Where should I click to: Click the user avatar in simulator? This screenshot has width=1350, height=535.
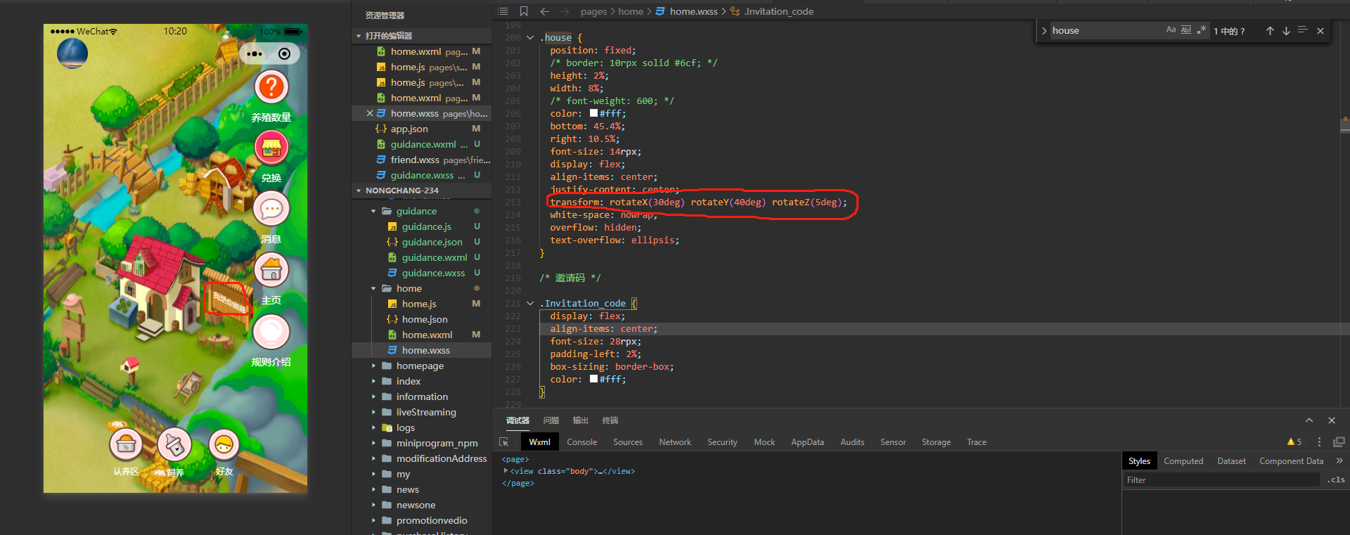(72, 53)
